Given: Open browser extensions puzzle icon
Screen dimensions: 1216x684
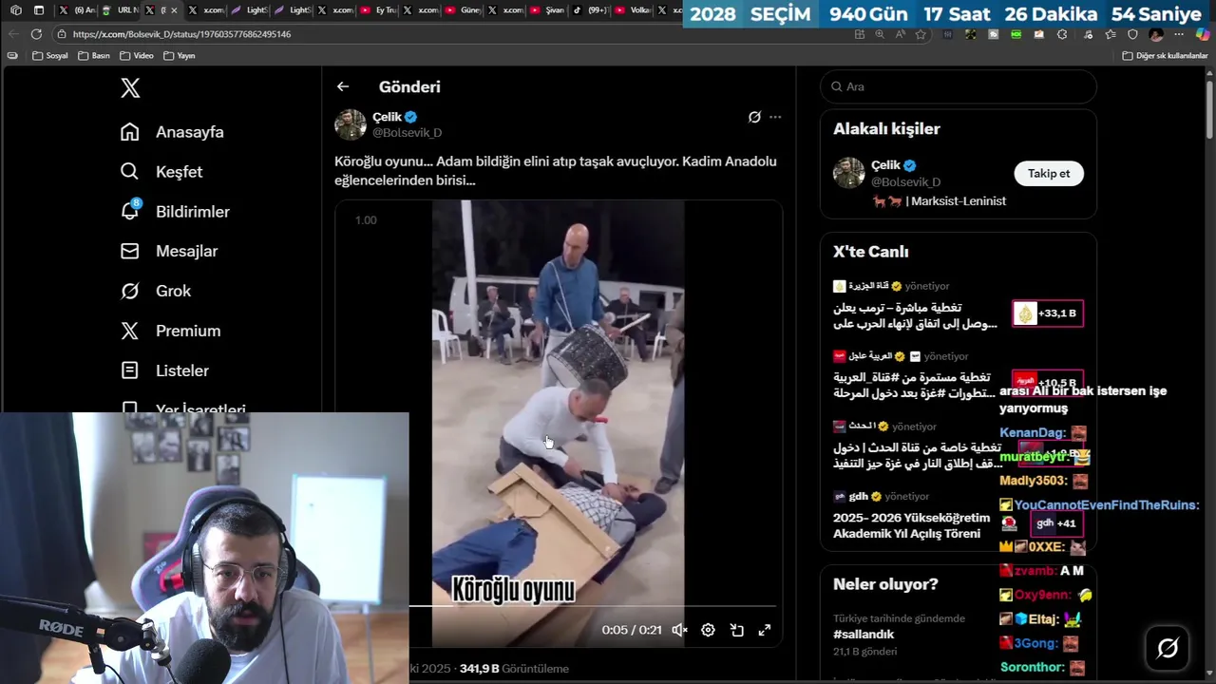Looking at the screenshot, I should tap(1062, 34).
